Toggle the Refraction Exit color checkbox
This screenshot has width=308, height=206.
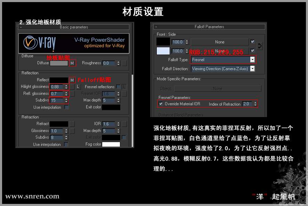coord(124,137)
